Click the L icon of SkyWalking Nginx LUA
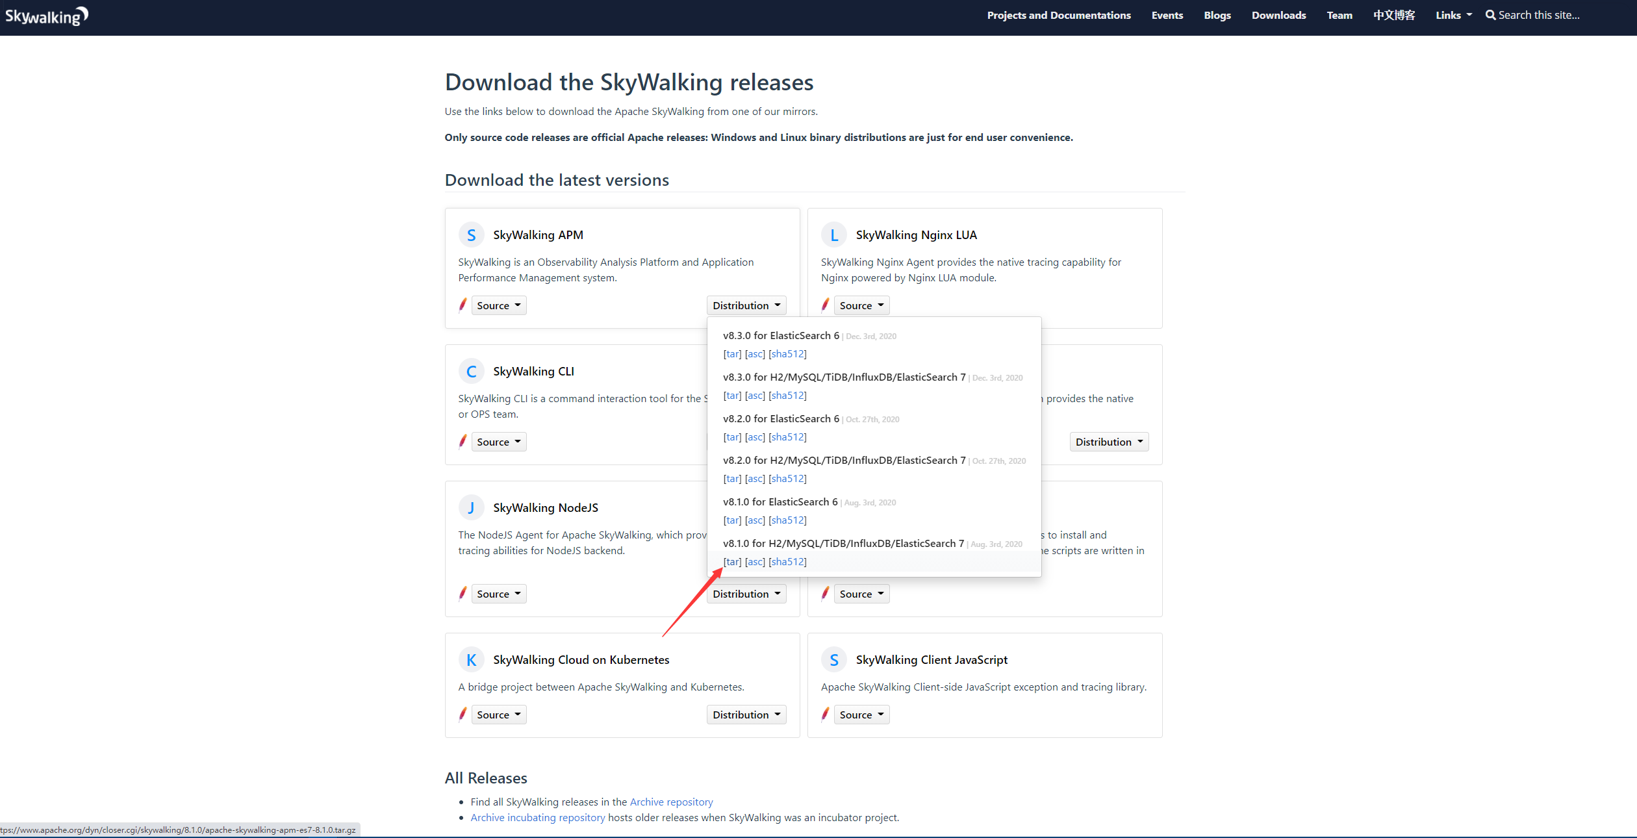Viewport: 1637px width, 838px height. 834,235
